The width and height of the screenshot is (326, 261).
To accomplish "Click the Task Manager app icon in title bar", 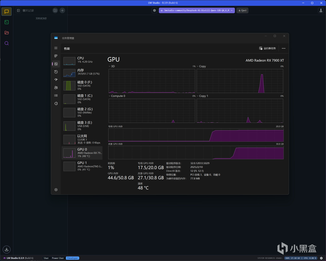I will pos(56,38).
